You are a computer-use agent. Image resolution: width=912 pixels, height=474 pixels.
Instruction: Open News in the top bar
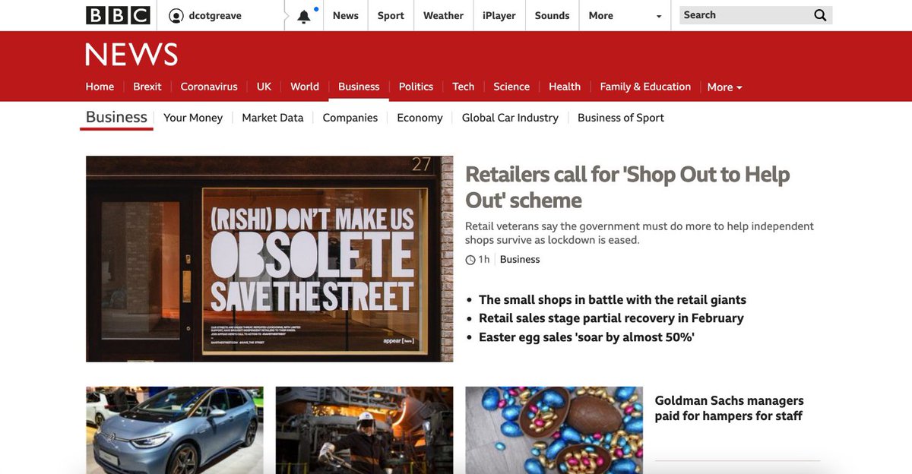tap(345, 15)
